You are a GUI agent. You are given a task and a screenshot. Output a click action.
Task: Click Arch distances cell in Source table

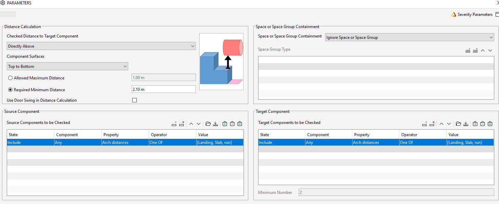[125, 143]
